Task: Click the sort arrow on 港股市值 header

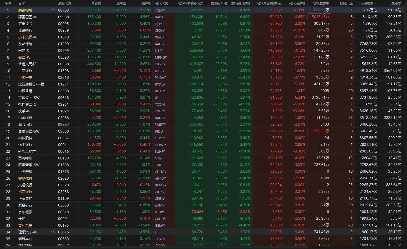Action: pos(375,3)
